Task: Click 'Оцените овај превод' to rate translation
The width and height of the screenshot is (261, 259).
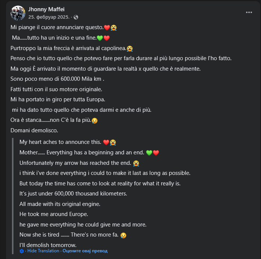Action: (85, 251)
